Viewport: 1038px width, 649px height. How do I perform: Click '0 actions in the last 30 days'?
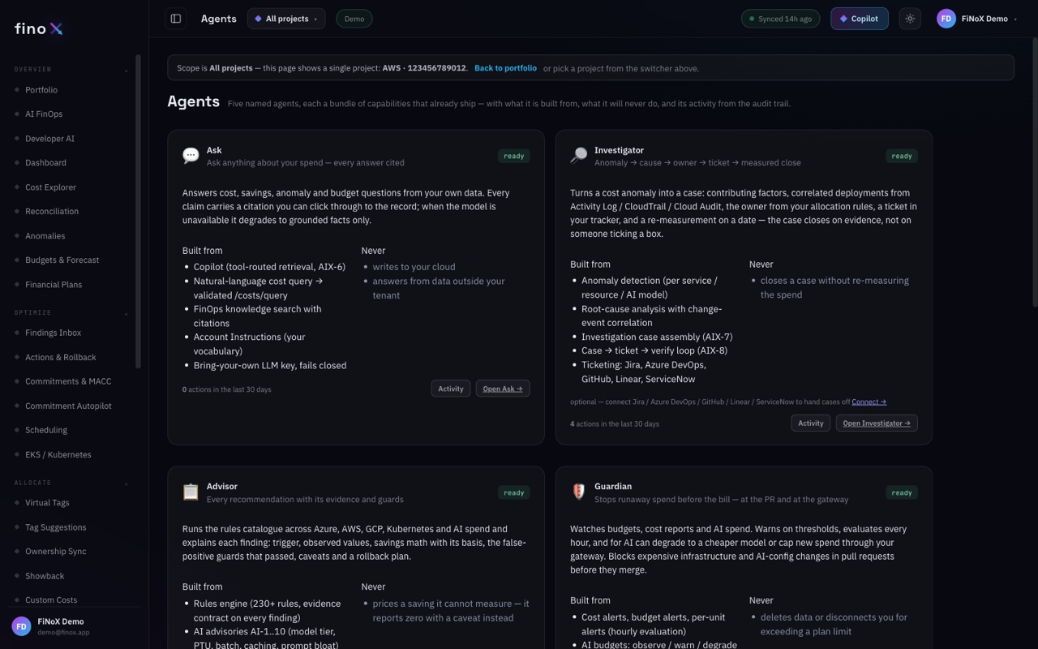(x=227, y=389)
